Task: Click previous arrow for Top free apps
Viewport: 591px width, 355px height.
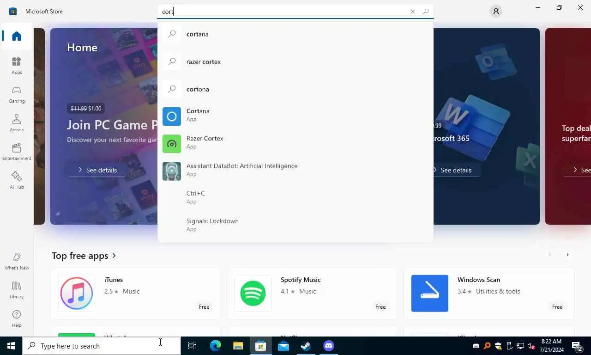Action: pos(549,255)
